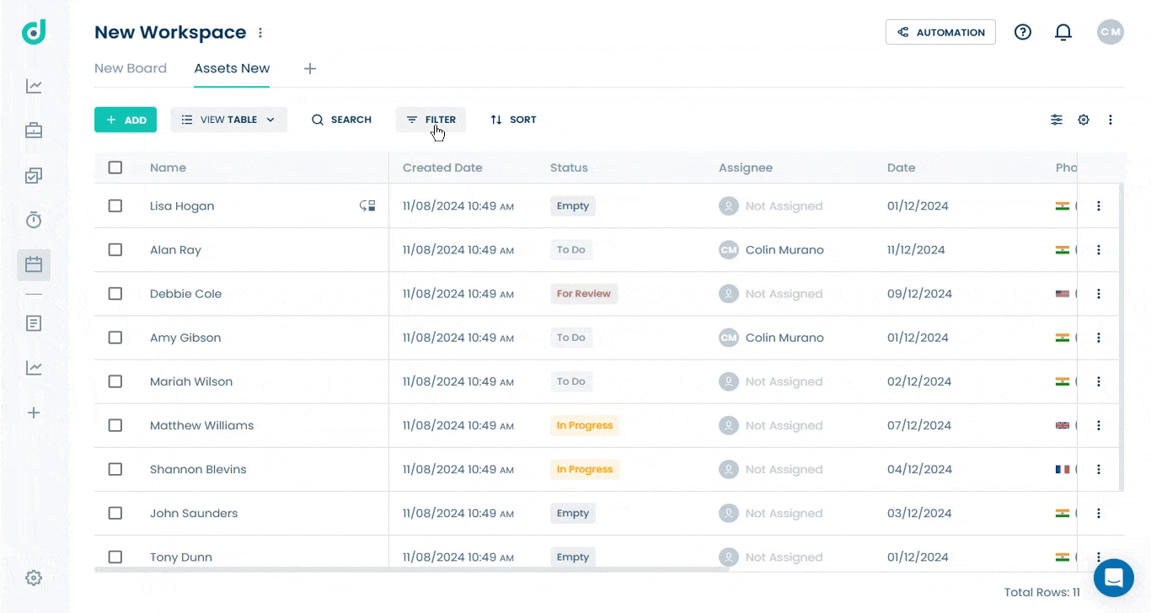The image size is (1151, 613).
Task: Open the sidebar settings gear at bottom
Action: pos(34,578)
